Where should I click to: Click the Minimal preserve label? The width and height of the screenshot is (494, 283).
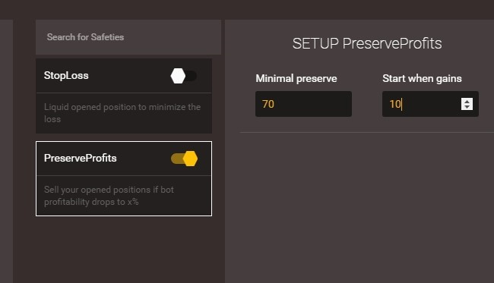point(296,78)
